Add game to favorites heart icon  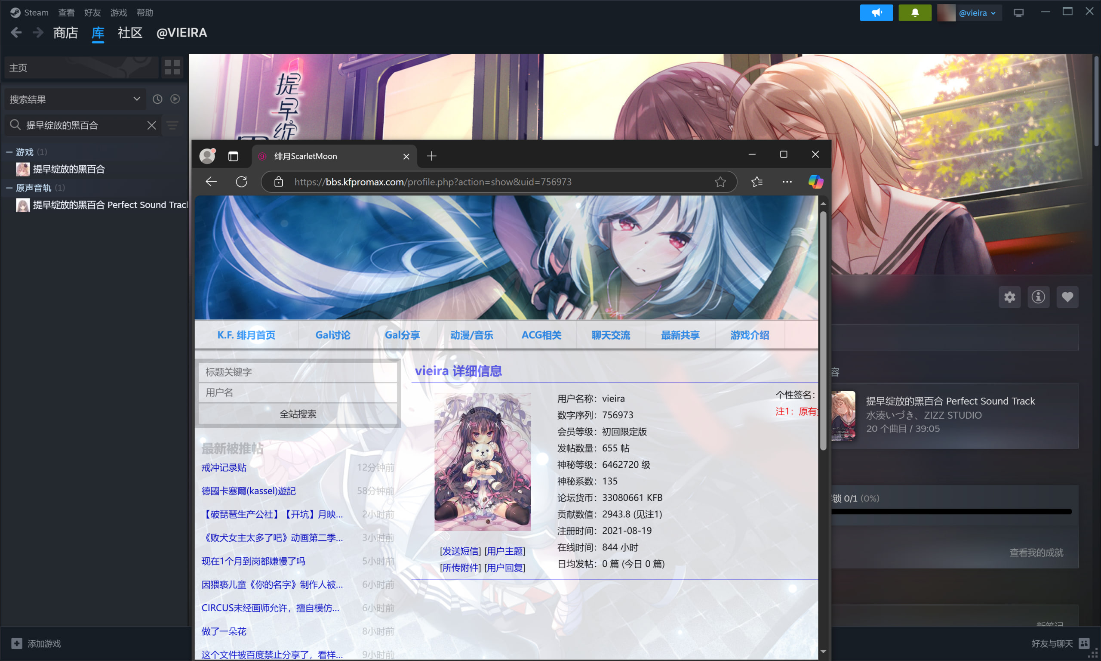(x=1067, y=297)
